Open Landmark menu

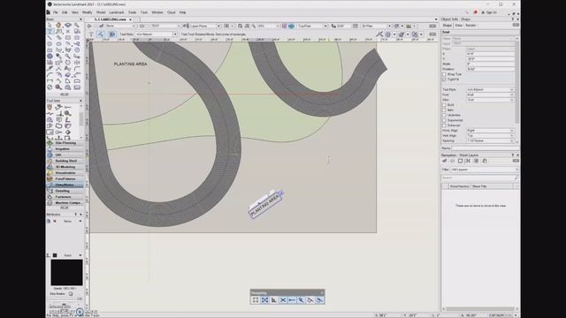pos(117,12)
